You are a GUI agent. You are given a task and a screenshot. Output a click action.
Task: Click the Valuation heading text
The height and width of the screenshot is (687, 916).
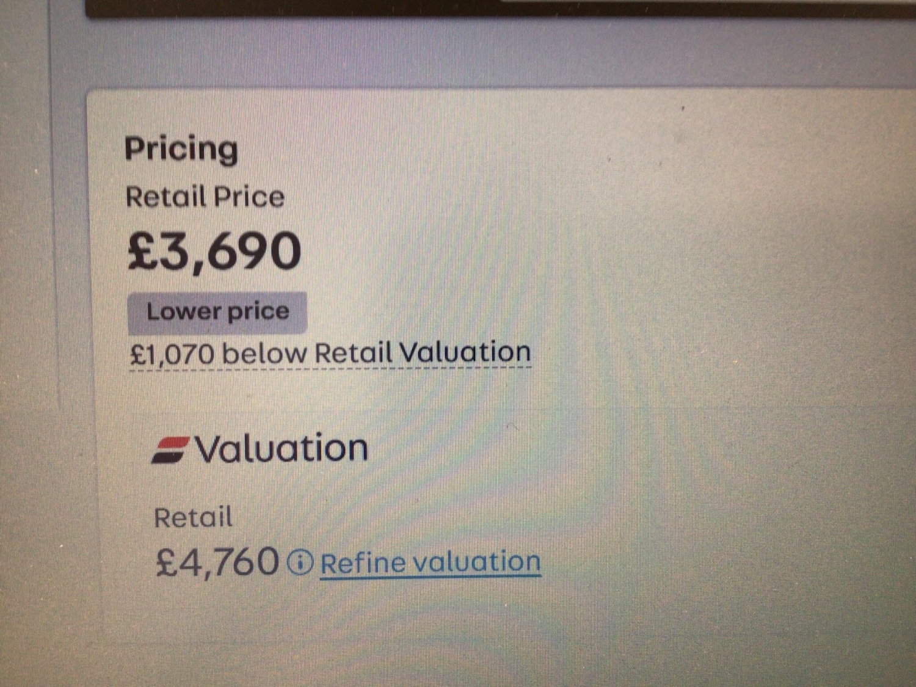(282, 449)
